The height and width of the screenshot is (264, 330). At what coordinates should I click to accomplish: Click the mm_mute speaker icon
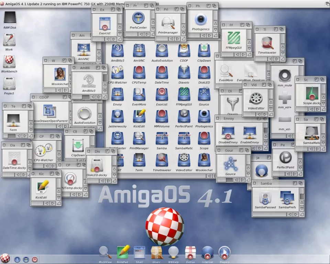click(285, 75)
